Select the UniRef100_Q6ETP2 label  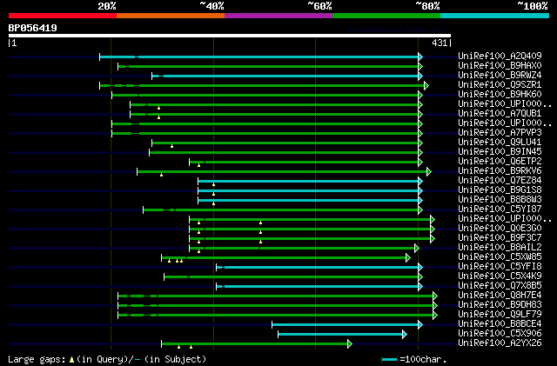coord(500,161)
